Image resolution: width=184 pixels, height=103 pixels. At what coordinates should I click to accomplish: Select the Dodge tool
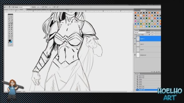point(11,29)
